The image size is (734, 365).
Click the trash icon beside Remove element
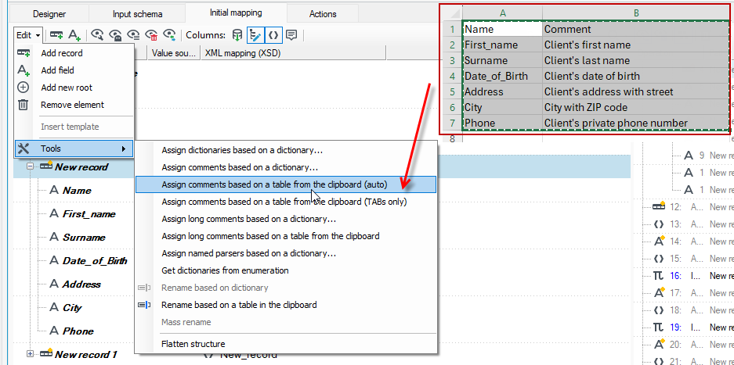pyautogui.click(x=24, y=105)
